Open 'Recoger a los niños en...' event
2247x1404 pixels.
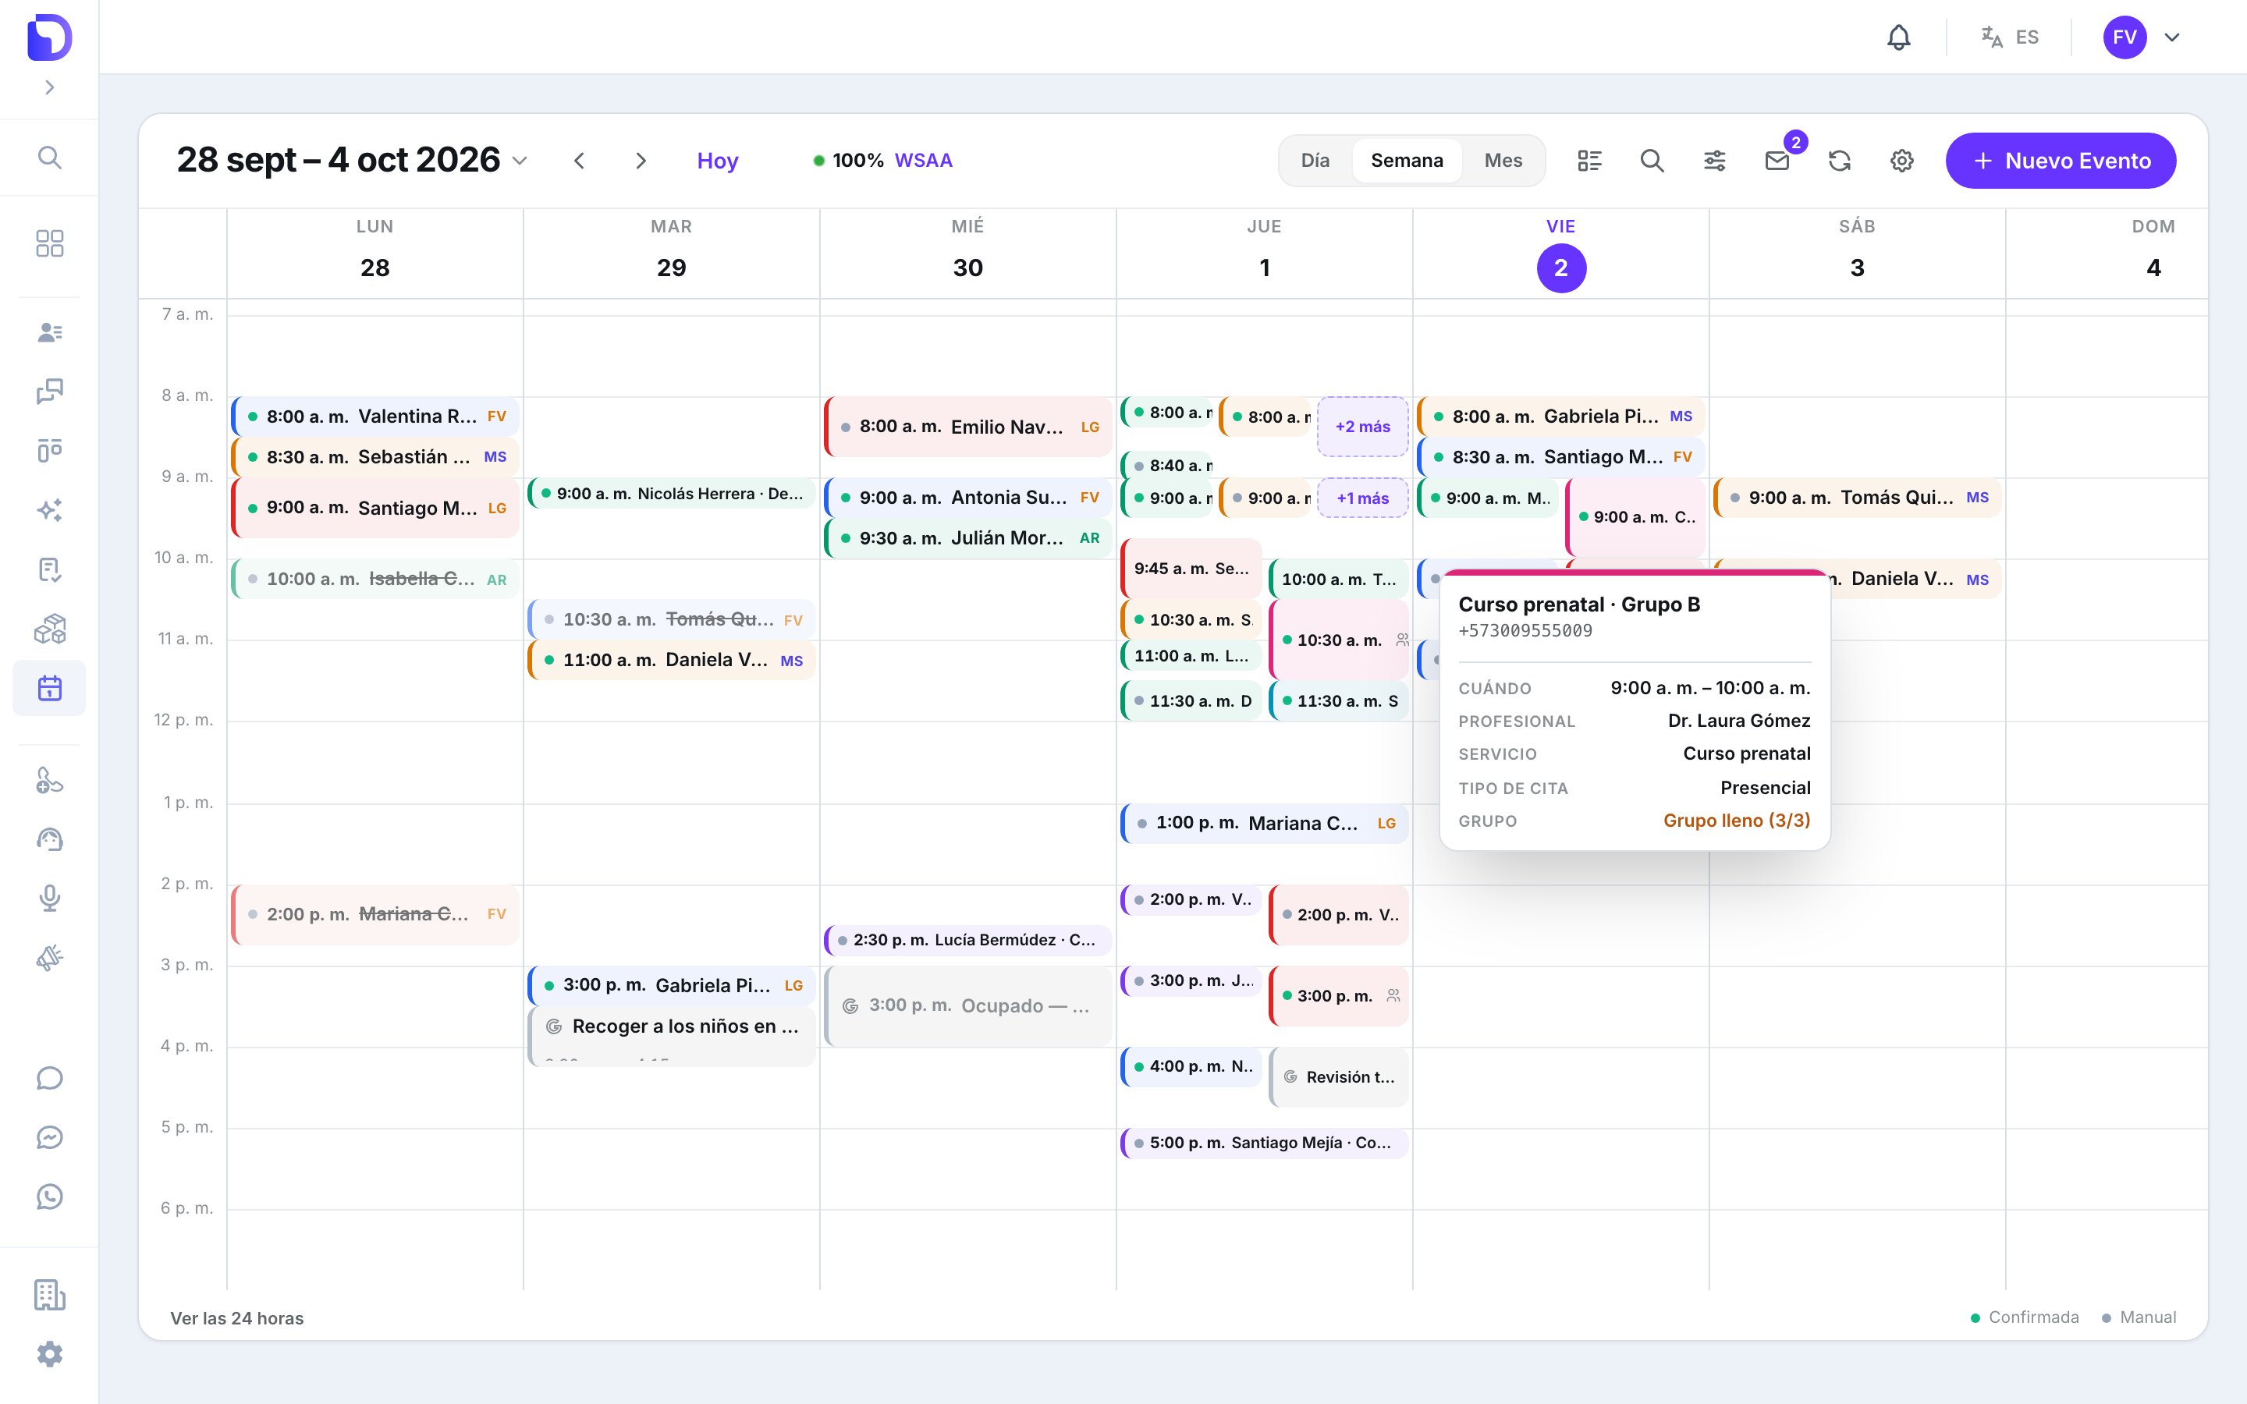coord(671,1037)
